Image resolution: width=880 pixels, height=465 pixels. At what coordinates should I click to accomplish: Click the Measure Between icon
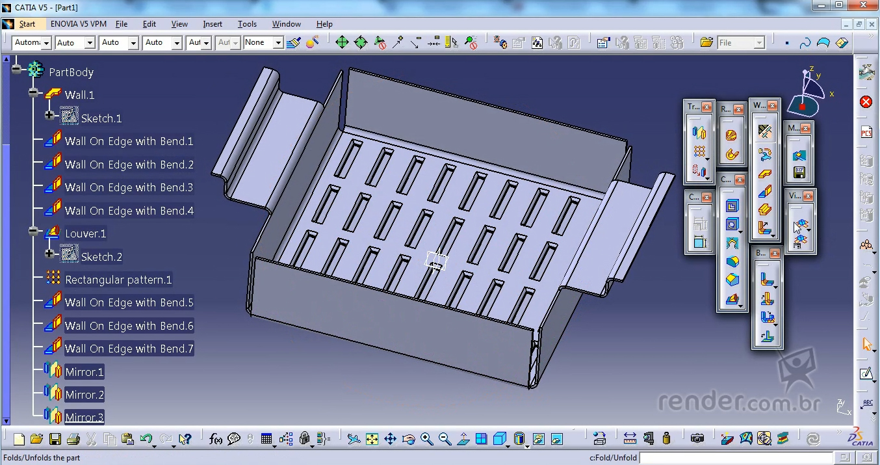(x=630, y=439)
